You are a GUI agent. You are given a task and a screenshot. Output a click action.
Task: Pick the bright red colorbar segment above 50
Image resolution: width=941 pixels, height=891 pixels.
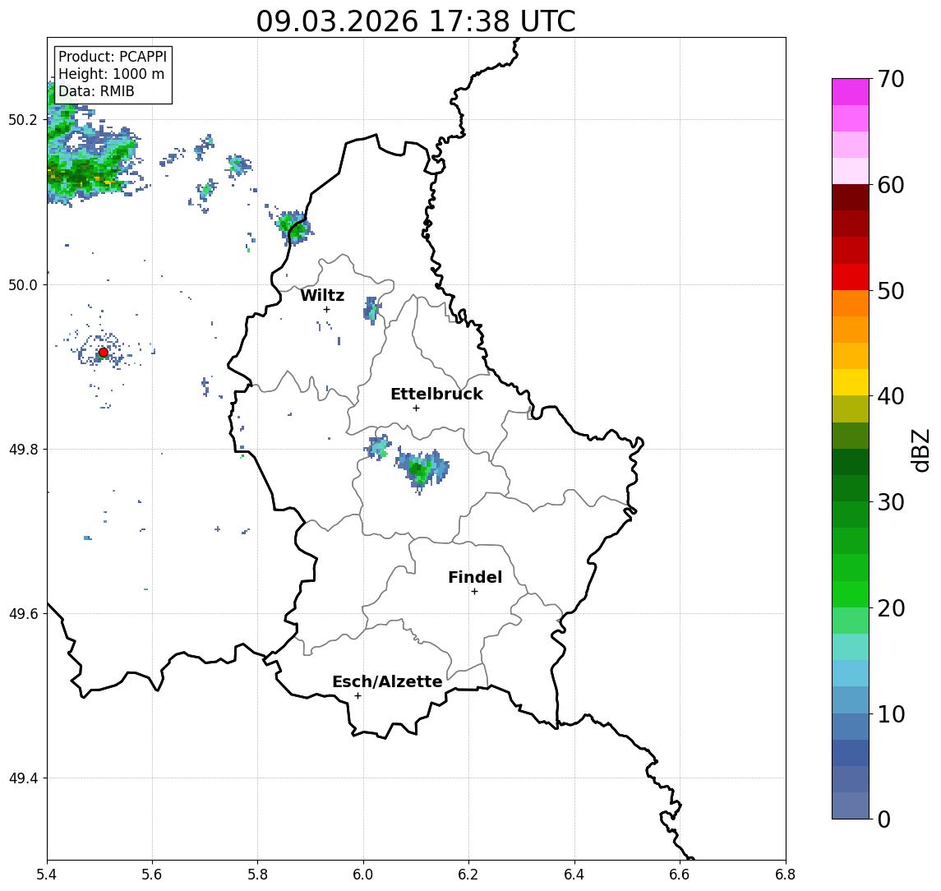pos(851,277)
